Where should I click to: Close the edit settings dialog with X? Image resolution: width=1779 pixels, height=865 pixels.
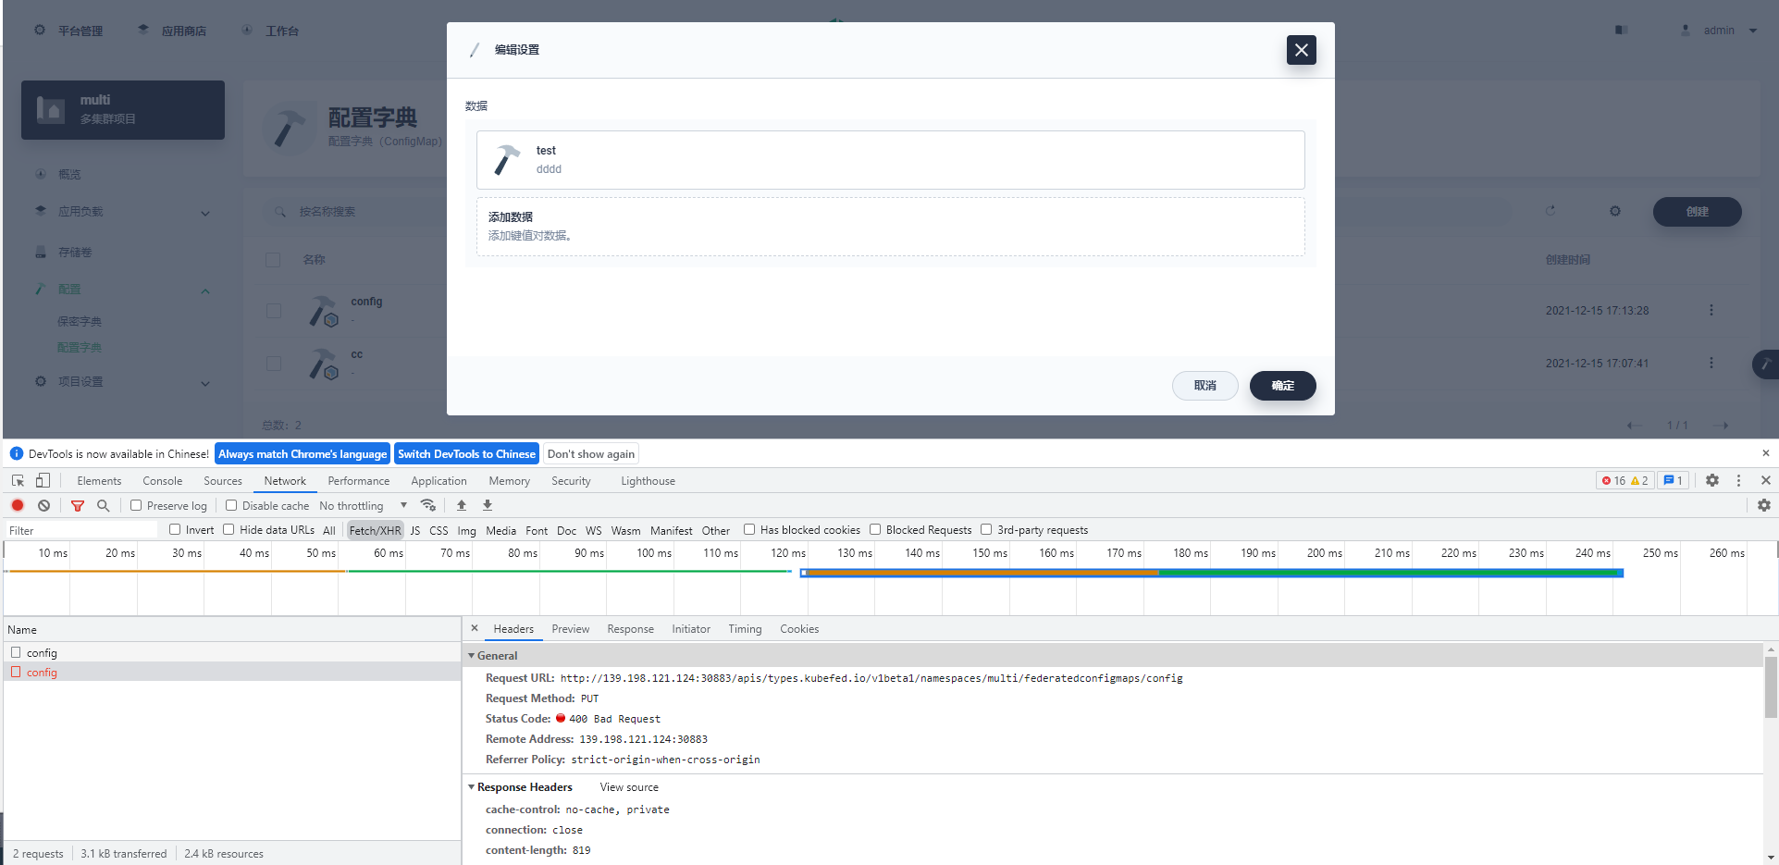click(1301, 50)
